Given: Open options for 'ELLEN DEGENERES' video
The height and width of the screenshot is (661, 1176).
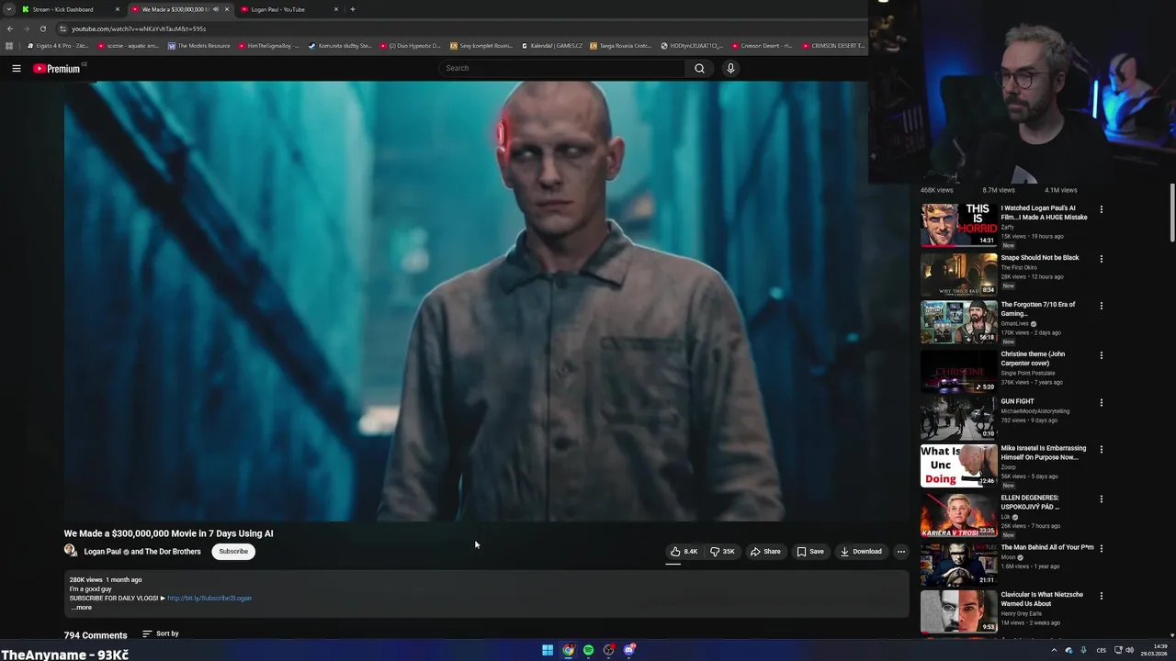Looking at the screenshot, I should [x=1102, y=499].
